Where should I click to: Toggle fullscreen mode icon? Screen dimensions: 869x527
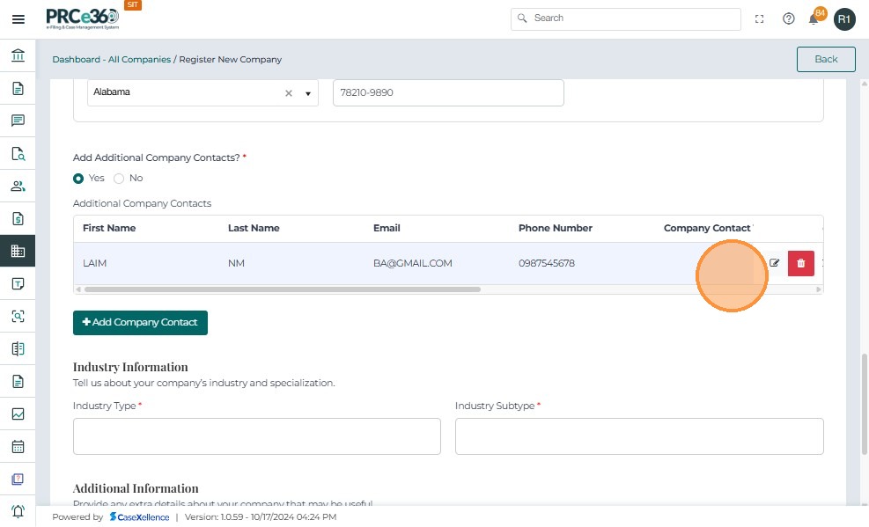(760, 19)
